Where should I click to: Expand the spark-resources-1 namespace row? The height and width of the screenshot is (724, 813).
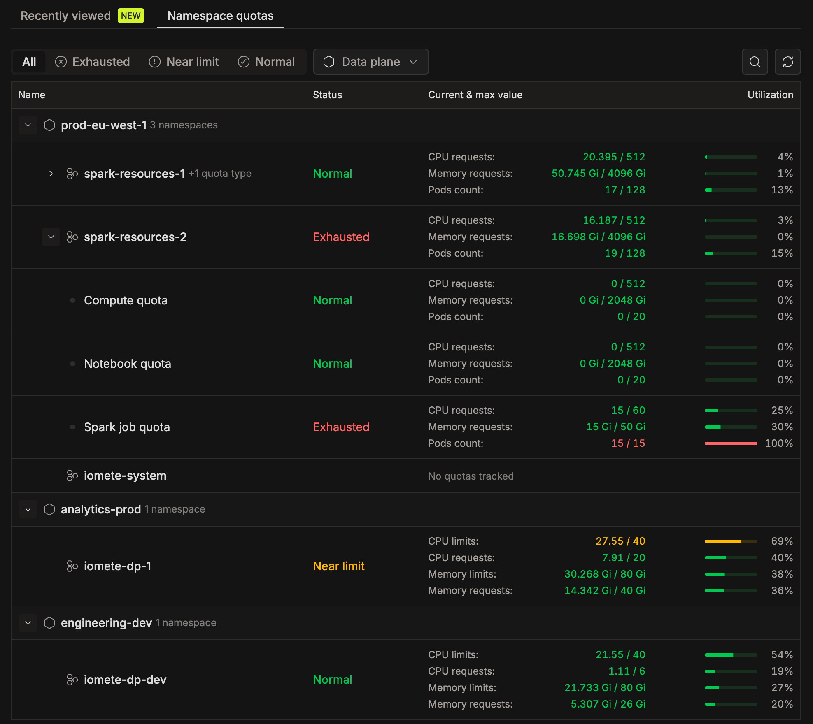coord(51,174)
